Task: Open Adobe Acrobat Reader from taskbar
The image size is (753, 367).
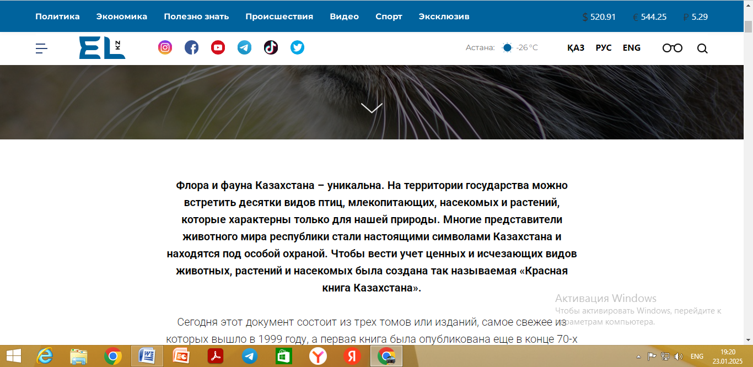Action: (x=216, y=357)
